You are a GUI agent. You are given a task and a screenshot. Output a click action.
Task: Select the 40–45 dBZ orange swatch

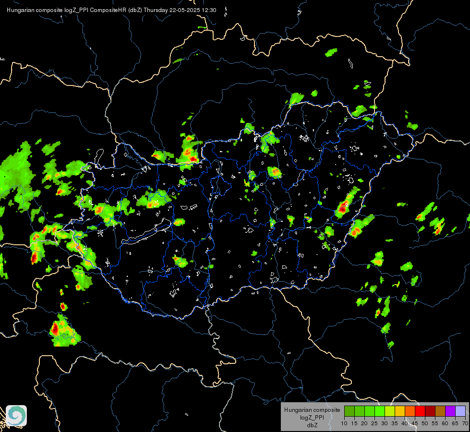(x=410, y=411)
